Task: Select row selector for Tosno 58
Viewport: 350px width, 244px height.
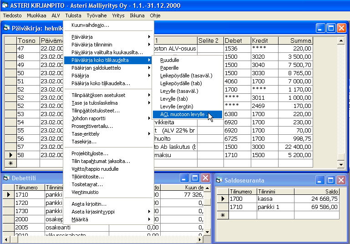Action: [x=11, y=155]
